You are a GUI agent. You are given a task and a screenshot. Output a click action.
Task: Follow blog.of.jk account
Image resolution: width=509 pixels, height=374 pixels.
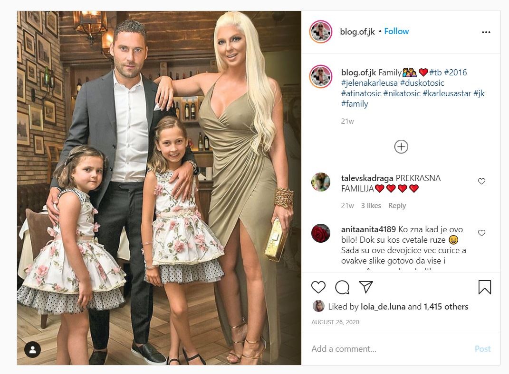point(396,31)
